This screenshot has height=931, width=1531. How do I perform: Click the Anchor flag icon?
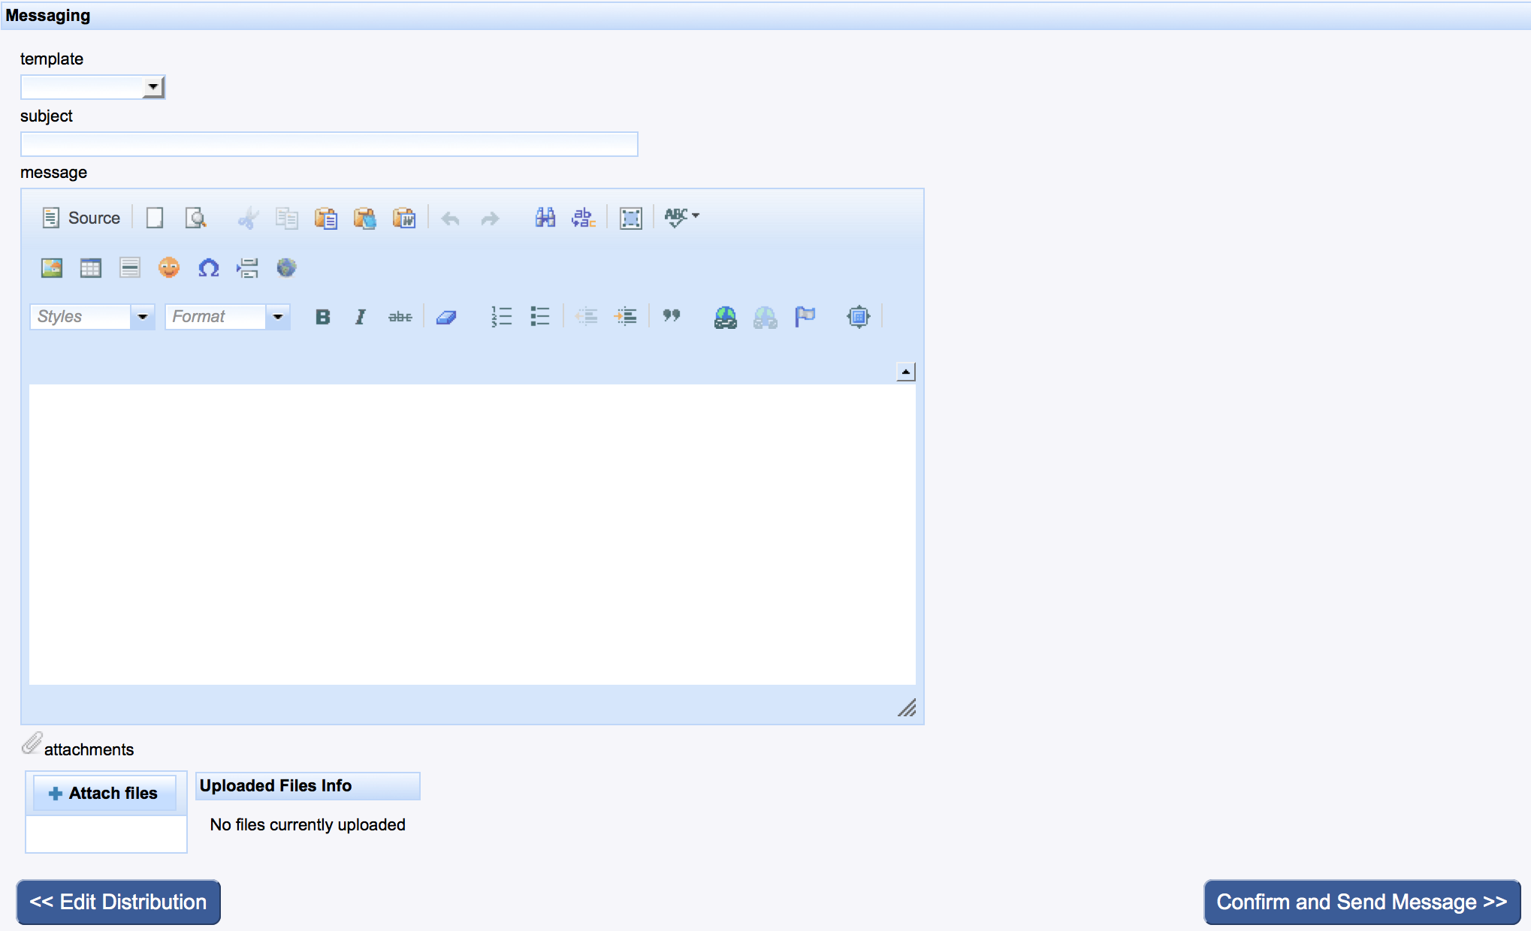click(805, 317)
